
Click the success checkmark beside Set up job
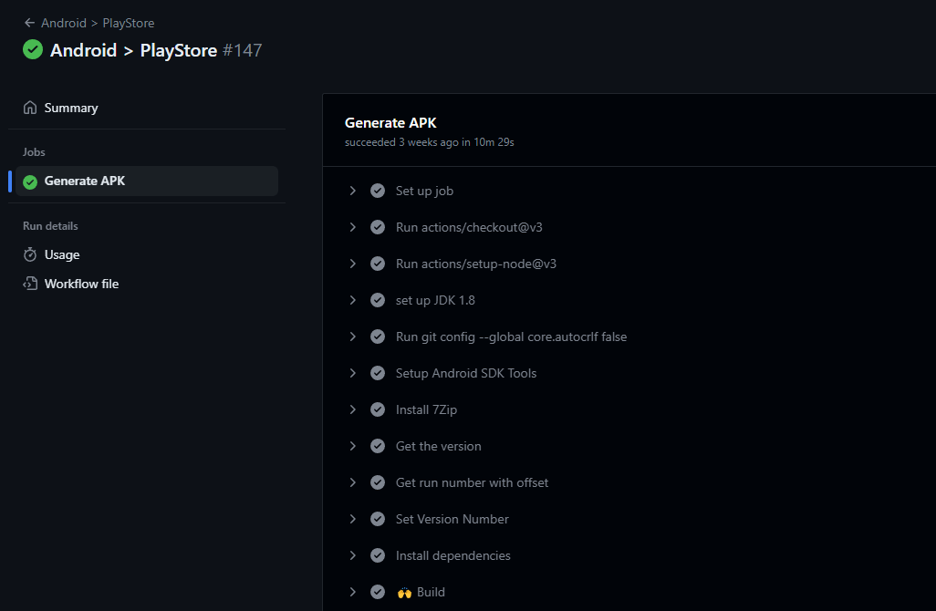[378, 191]
